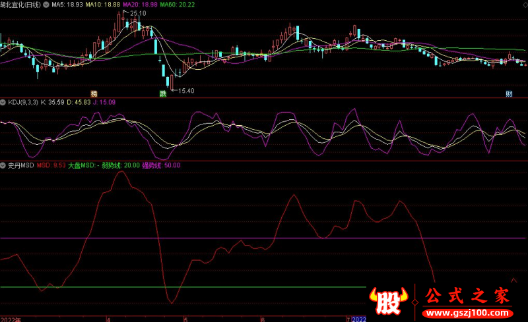
Task: Click the blue 财 marker icon
Action: (x=509, y=94)
